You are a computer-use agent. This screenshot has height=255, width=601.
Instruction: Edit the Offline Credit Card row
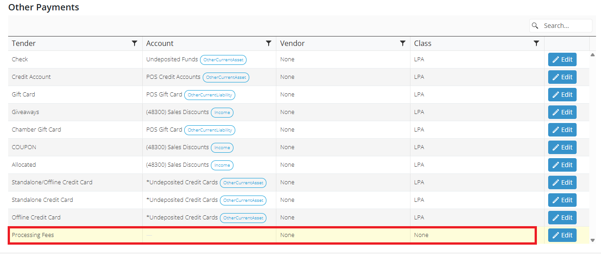562,218
